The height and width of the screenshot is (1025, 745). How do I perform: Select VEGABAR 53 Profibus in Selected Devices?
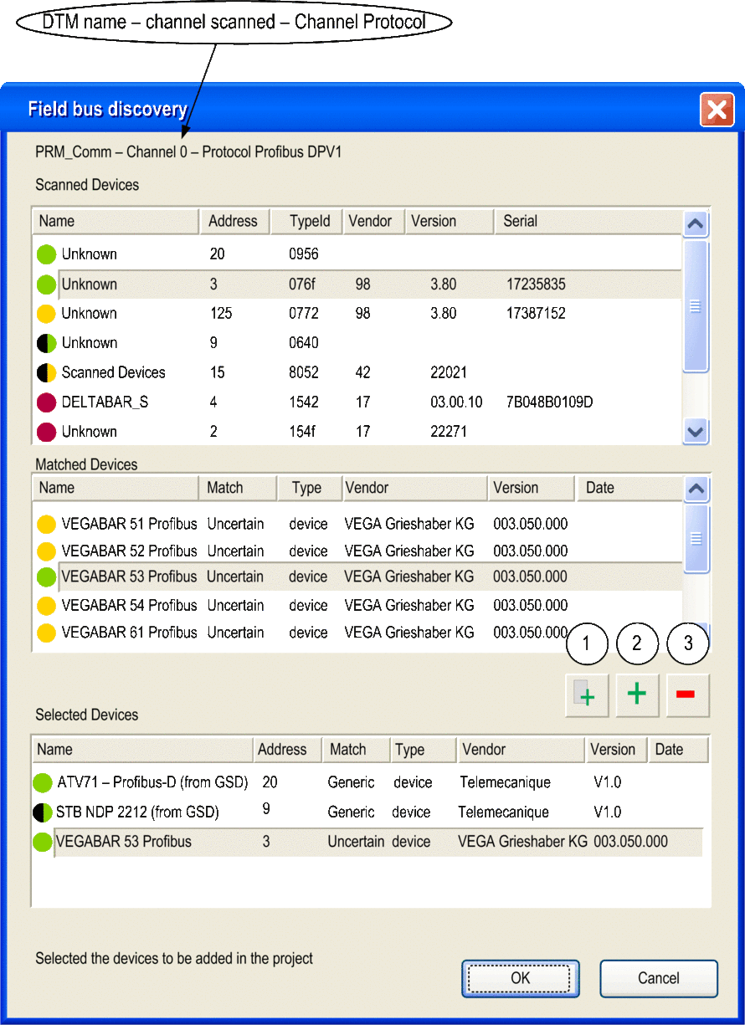368,843
